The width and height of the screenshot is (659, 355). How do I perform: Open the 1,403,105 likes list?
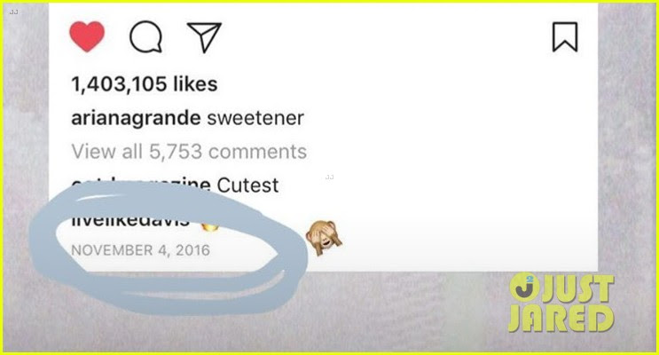pyautogui.click(x=145, y=83)
